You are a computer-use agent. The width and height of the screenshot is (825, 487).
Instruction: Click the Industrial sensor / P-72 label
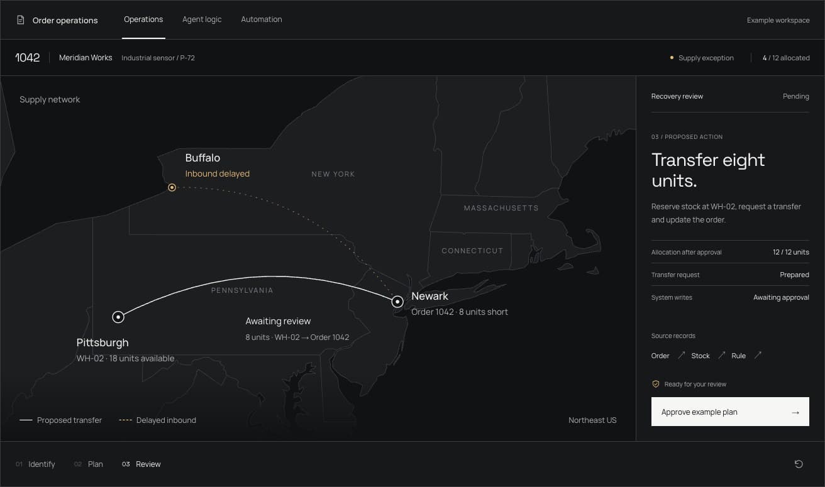158,58
